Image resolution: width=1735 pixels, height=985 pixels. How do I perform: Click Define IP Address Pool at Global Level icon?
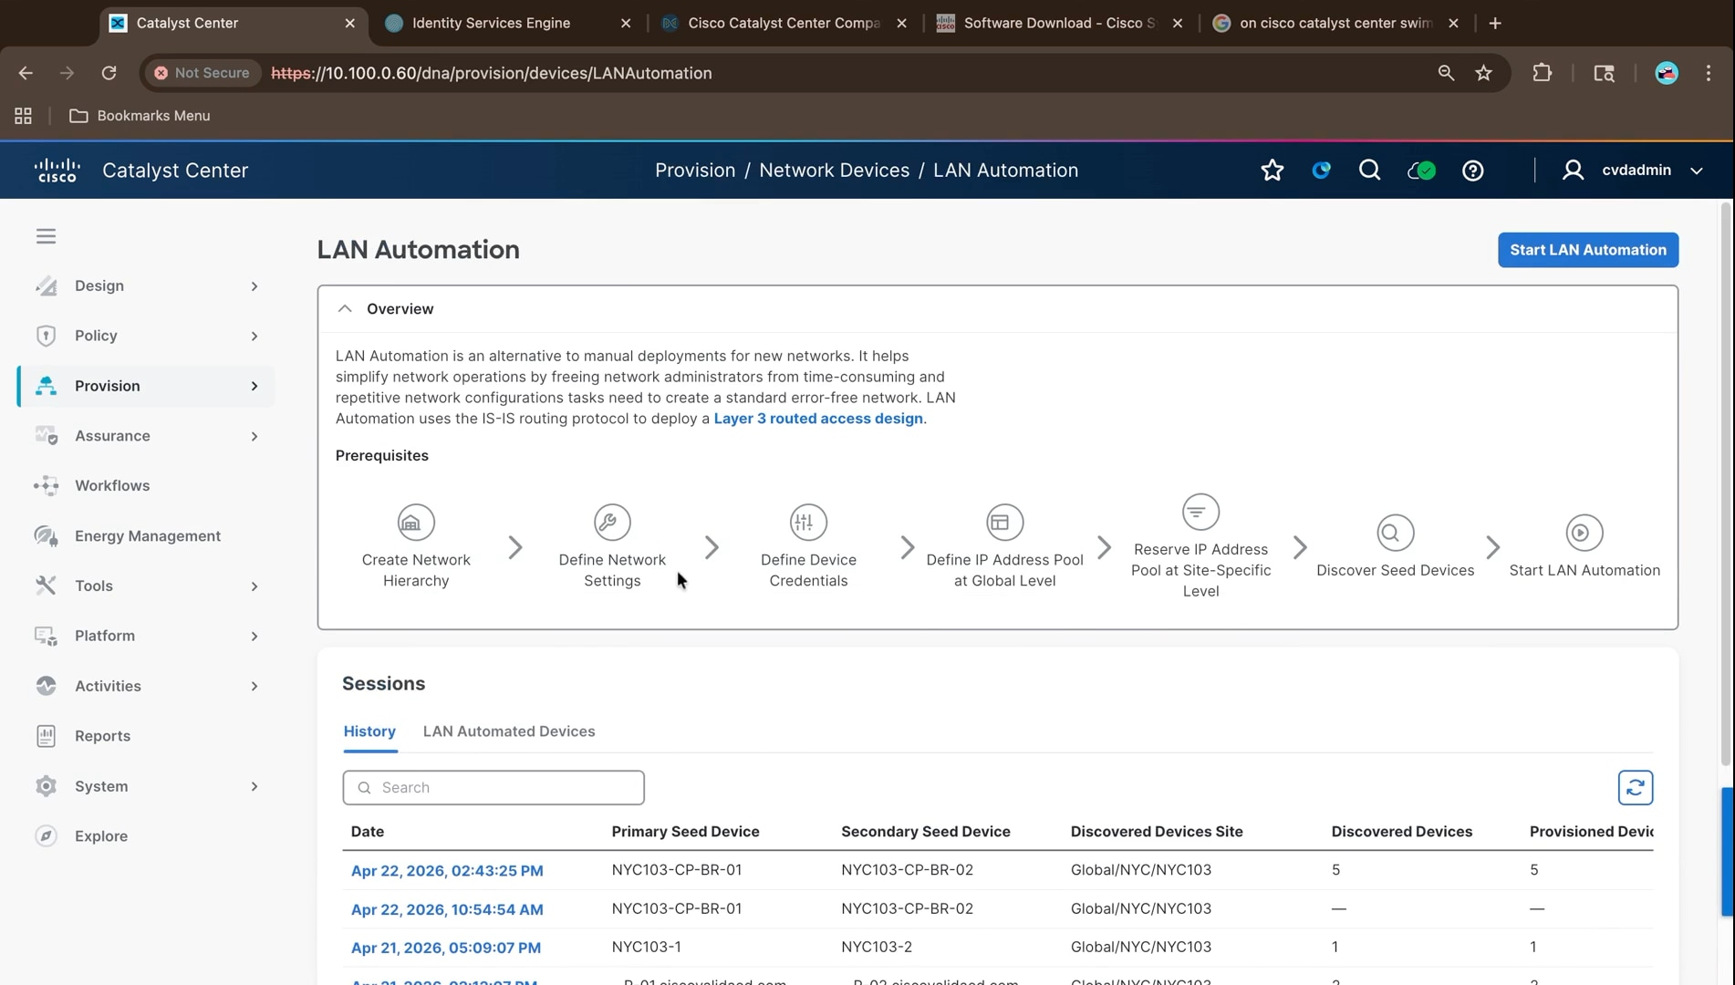[1004, 523]
